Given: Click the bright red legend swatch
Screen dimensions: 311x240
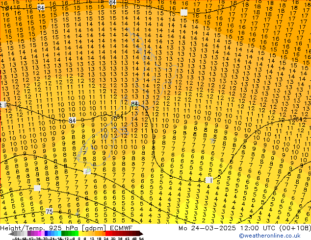Looking at the screenshot, I should point(107,234).
